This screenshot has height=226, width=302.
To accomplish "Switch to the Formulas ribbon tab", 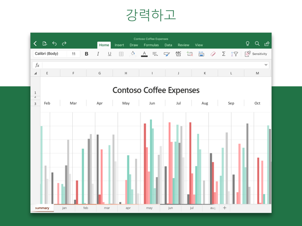I will tap(151, 45).
